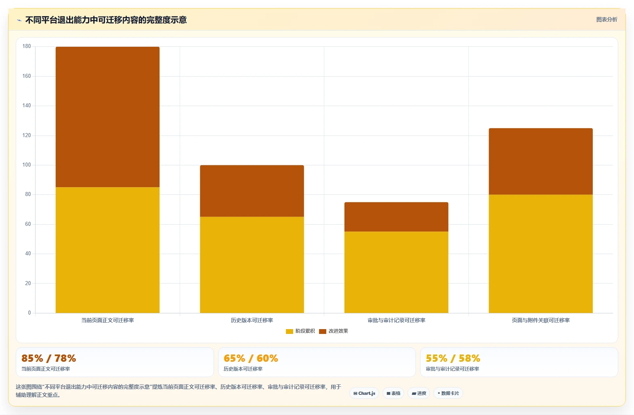634x415 pixels.
Task: Toggle the 阶段累积 legend entry
Action: point(300,331)
